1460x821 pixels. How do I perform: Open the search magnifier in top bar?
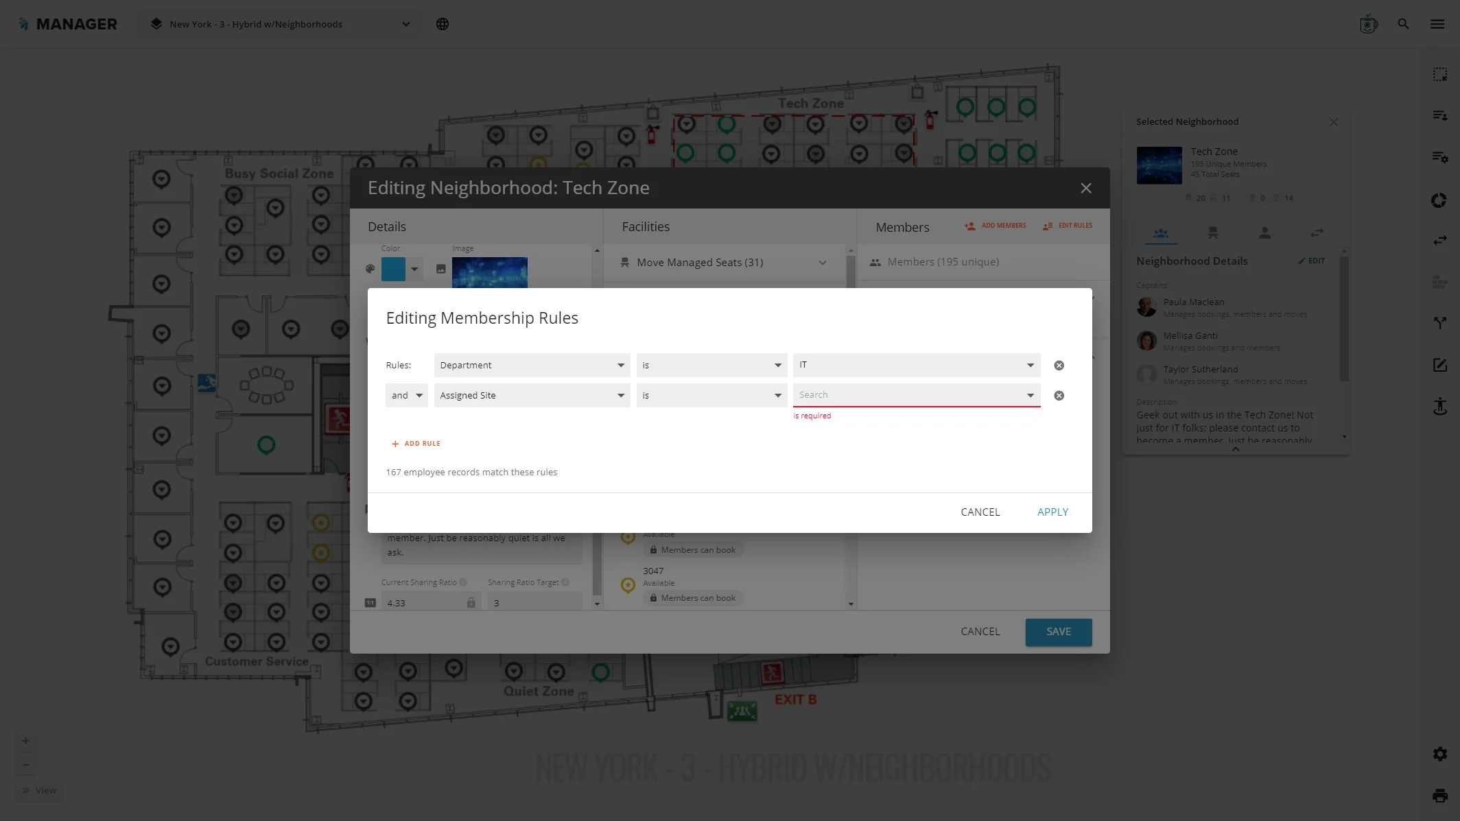pyautogui.click(x=1403, y=24)
